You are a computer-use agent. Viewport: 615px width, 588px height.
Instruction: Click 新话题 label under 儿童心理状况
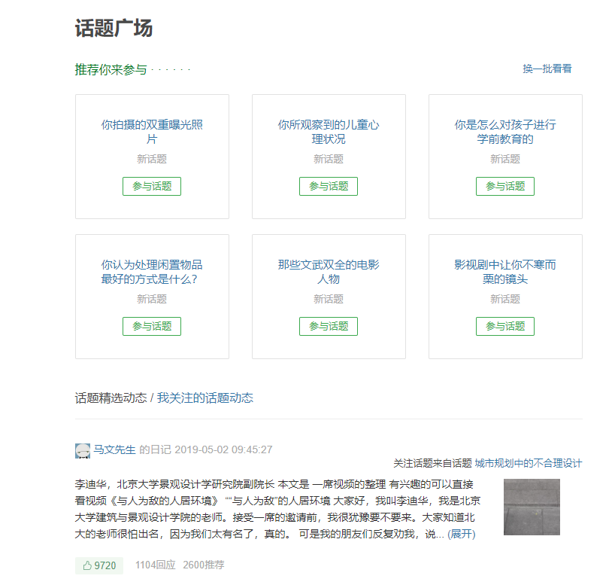coord(329,159)
